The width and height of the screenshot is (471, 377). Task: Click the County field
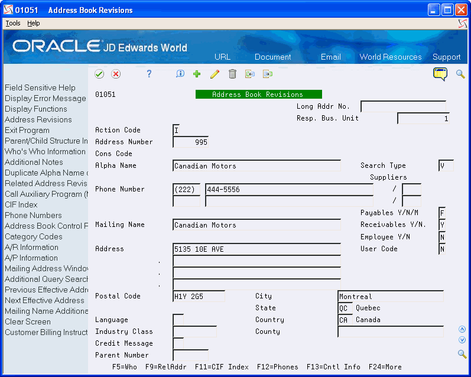pyautogui.click(x=391, y=332)
